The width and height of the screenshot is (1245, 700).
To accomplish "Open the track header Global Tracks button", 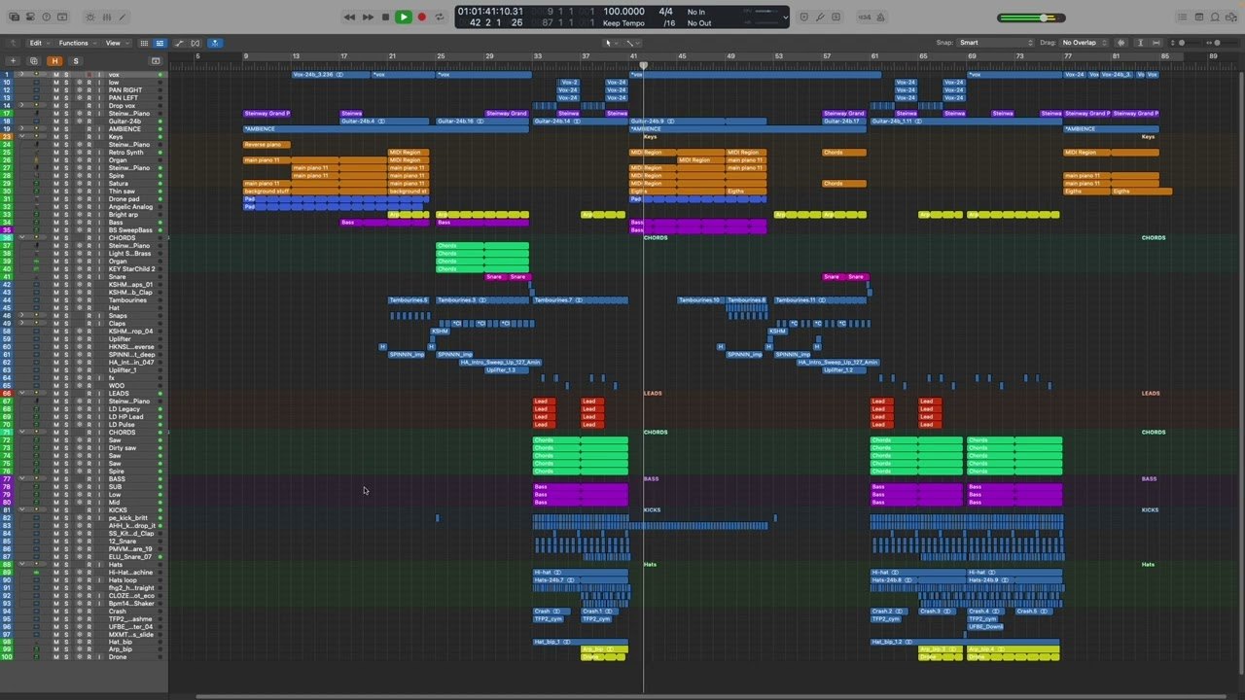I will pyautogui.click(x=156, y=60).
